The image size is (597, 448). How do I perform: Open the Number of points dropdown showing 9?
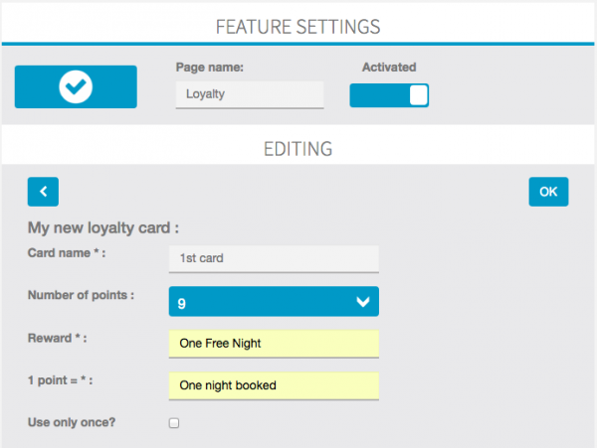274,302
